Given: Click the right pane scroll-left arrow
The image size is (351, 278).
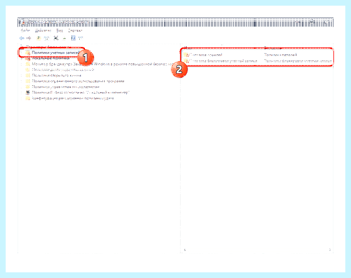Looking at the screenshot, I should [185, 250].
